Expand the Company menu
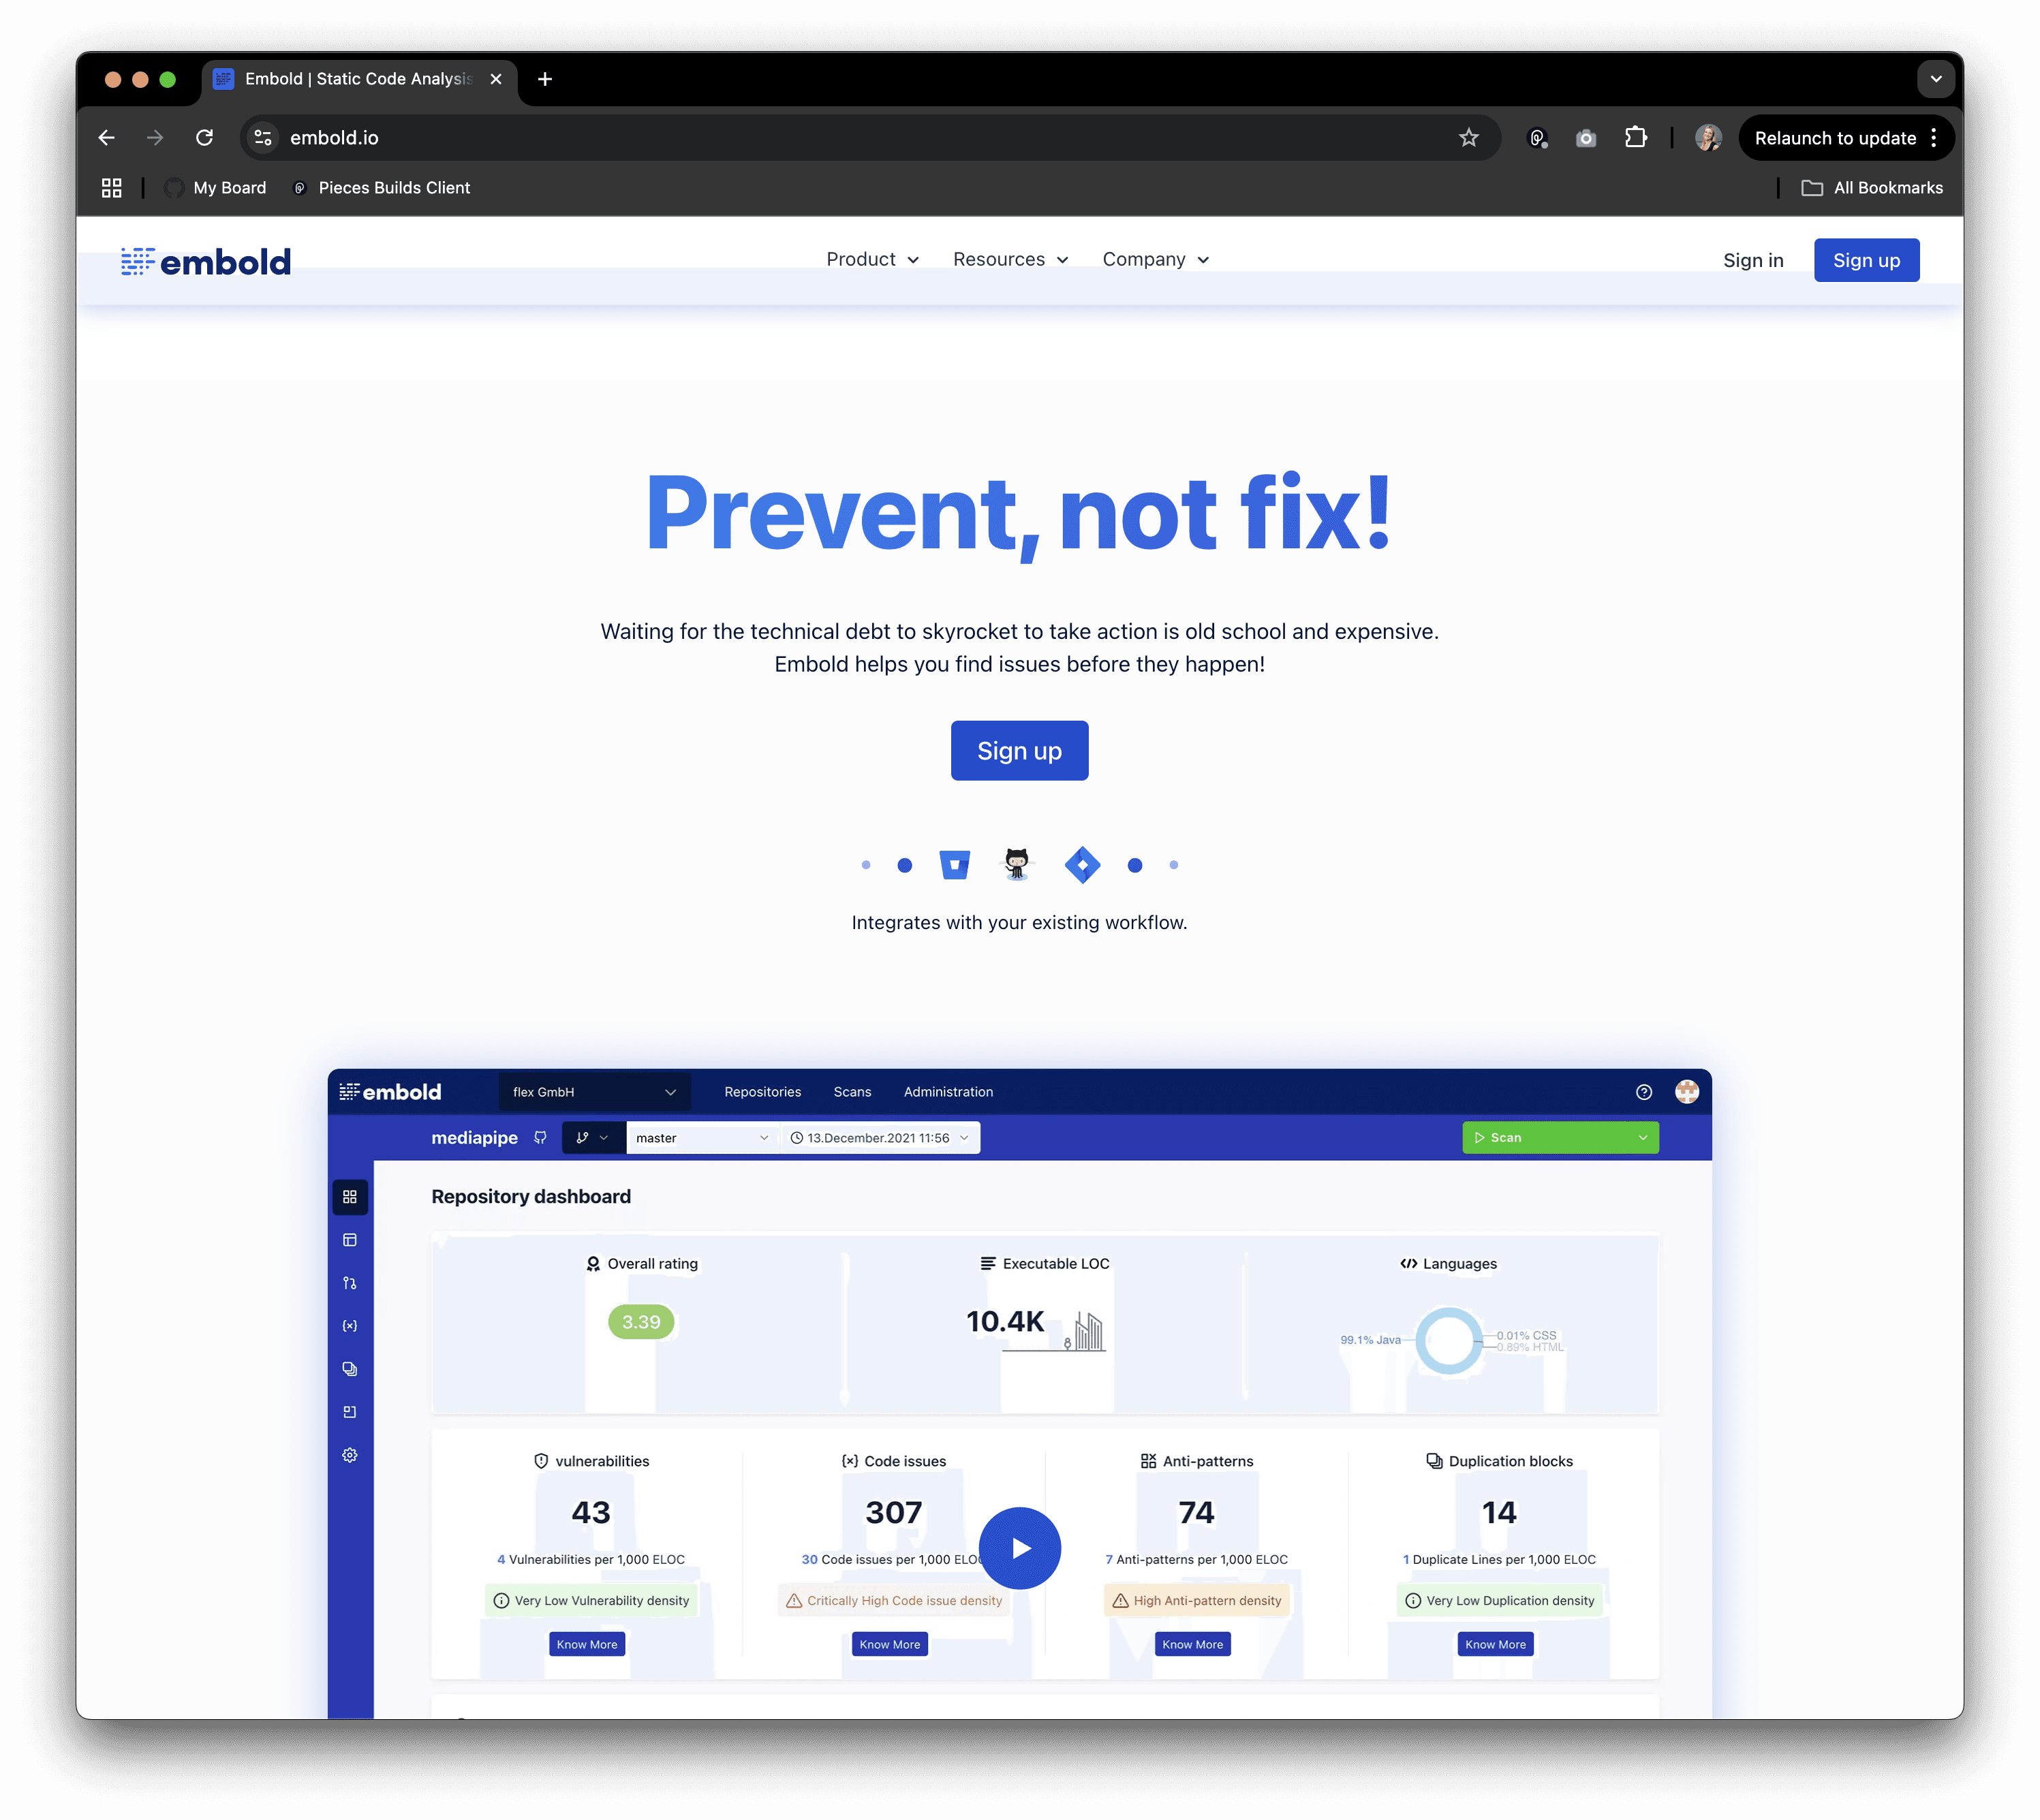2040x1820 pixels. [x=1156, y=260]
